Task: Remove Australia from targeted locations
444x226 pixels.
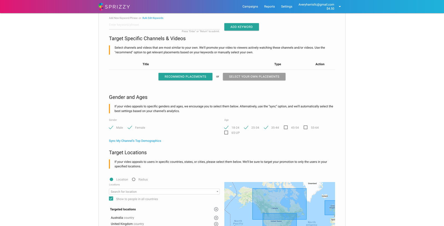Action: click(216, 218)
